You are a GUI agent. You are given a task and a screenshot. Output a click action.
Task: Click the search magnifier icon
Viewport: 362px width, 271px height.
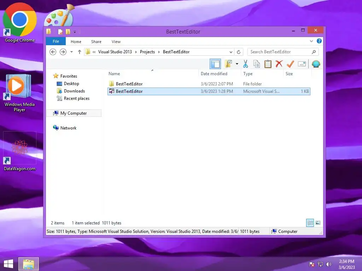click(x=314, y=52)
